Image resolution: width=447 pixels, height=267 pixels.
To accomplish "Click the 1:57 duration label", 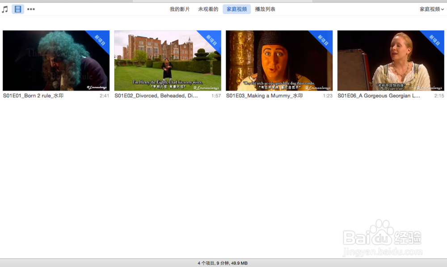I will click(216, 96).
